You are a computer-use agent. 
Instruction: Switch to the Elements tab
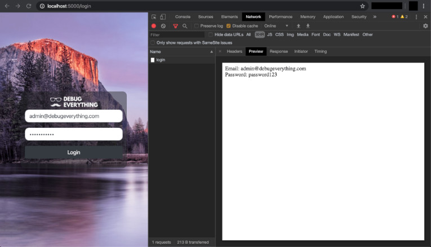(229, 17)
